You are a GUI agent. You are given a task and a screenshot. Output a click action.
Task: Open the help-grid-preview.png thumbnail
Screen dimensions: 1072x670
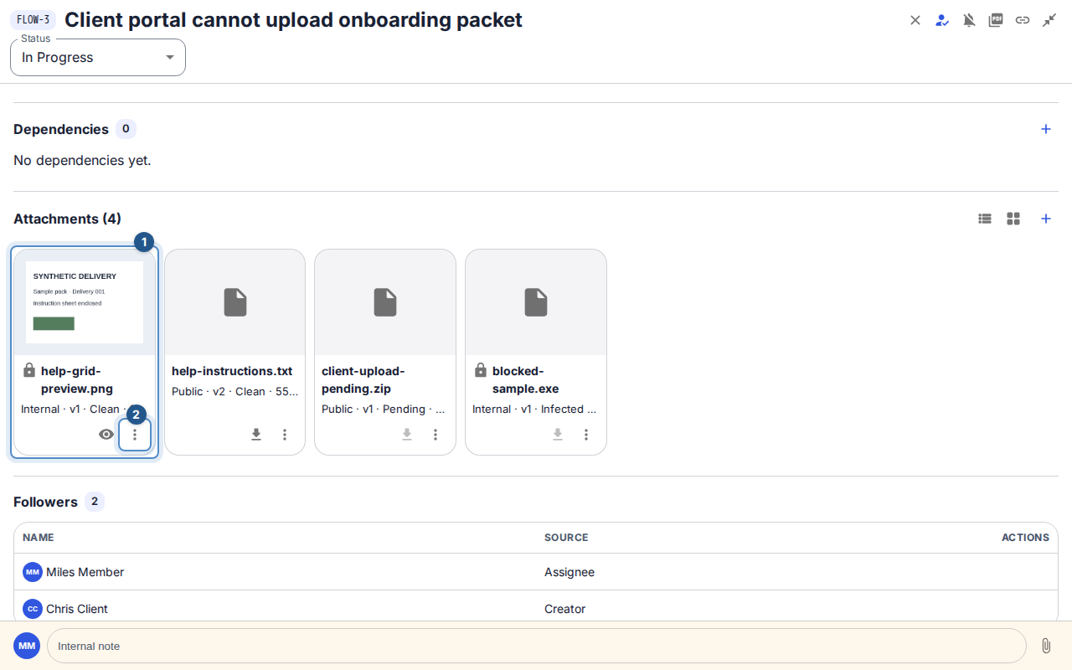pos(85,302)
